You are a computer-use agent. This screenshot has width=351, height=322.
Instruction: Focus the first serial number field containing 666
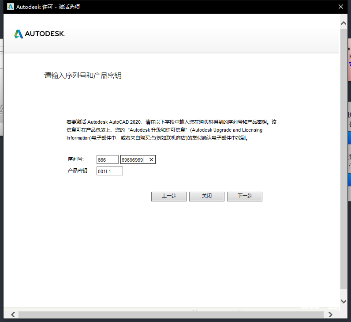(107, 159)
